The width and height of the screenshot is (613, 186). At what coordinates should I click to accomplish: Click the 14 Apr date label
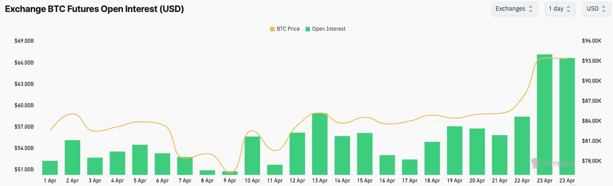(x=342, y=181)
